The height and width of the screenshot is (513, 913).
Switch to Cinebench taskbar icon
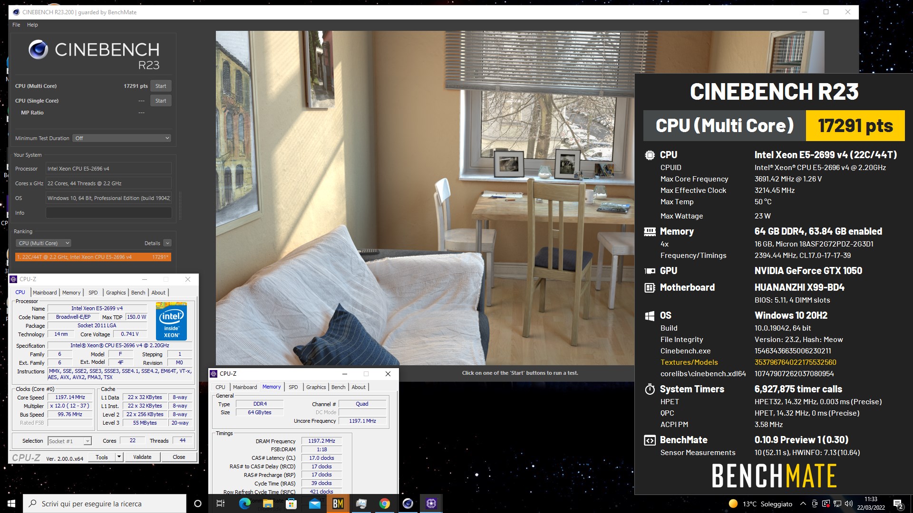(x=408, y=503)
